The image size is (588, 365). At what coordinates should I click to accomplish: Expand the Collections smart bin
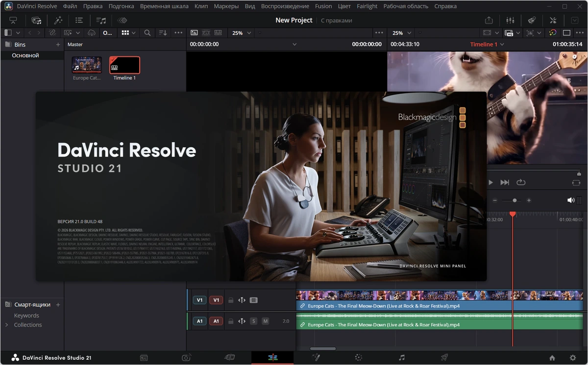click(x=6, y=325)
